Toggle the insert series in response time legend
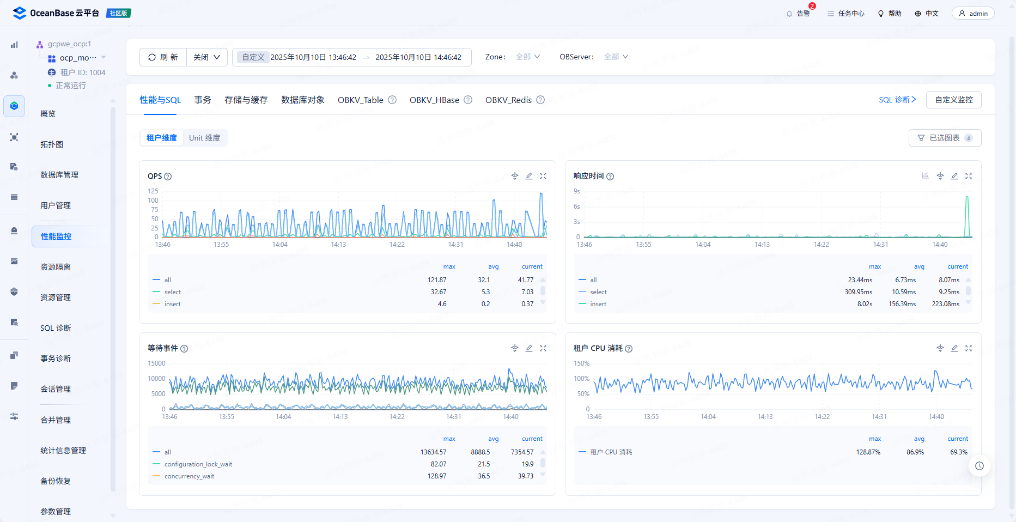The height and width of the screenshot is (522, 1016). 598,304
